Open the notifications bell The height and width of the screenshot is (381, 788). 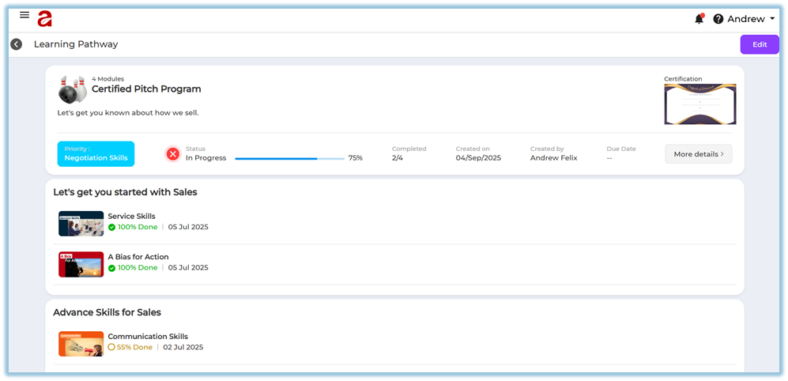click(699, 19)
